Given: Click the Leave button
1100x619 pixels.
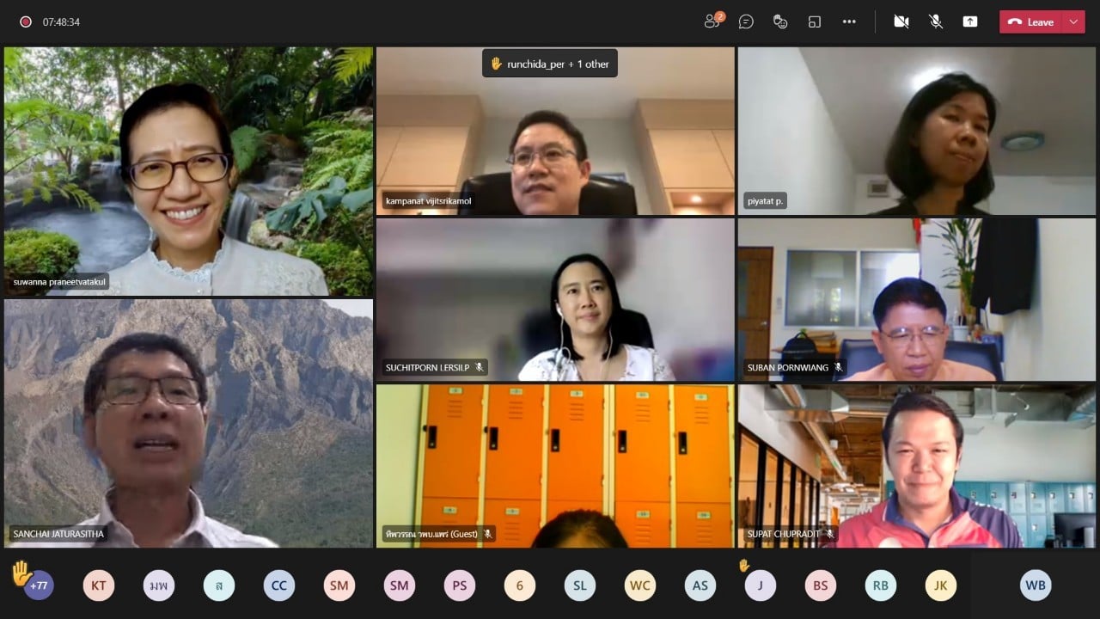Looking at the screenshot, I should coord(1031,21).
